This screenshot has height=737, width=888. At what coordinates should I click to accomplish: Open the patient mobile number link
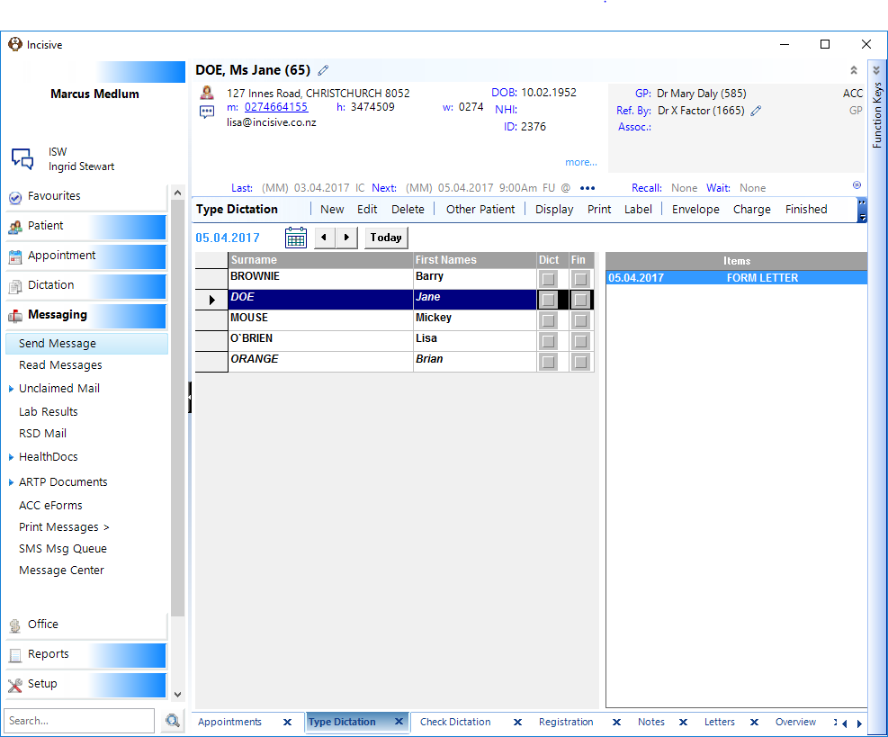click(276, 107)
